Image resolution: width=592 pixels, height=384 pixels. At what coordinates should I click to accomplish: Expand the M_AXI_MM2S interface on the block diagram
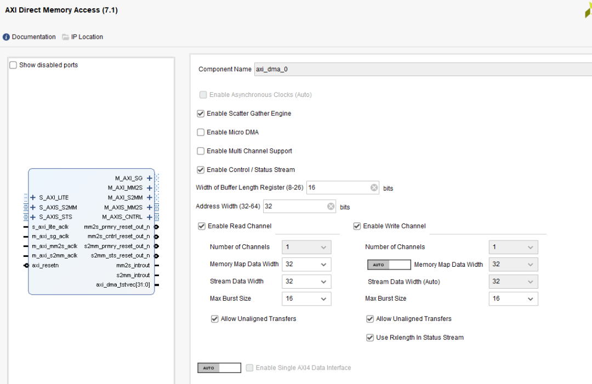pyautogui.click(x=149, y=187)
